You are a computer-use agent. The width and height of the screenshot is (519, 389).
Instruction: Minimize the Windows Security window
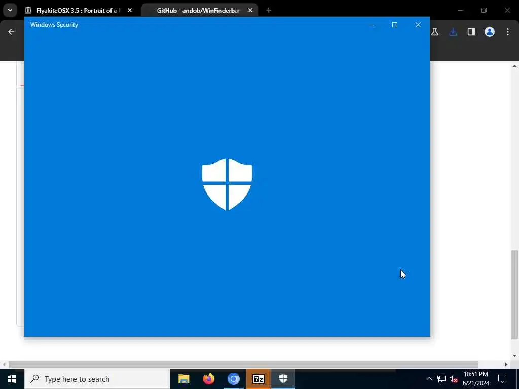tap(372, 25)
